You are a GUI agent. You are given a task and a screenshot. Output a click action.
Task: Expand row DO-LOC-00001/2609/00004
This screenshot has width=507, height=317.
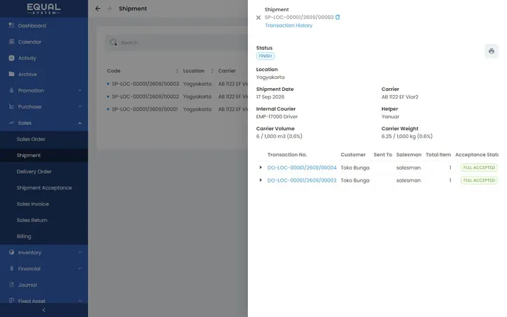261,167
